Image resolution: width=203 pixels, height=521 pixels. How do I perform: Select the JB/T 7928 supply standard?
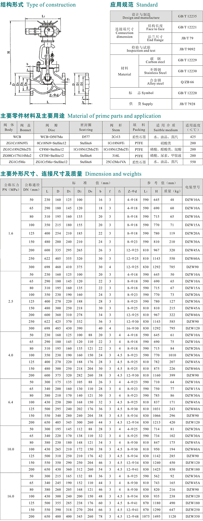[x=187, y=104]
